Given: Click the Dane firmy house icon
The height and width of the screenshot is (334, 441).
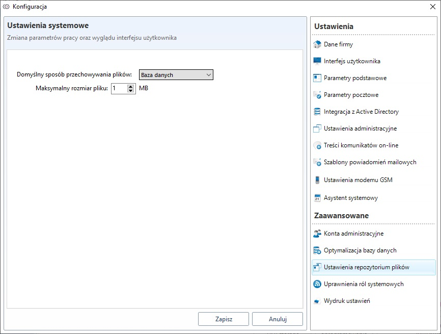Looking at the screenshot, I should coord(317,44).
